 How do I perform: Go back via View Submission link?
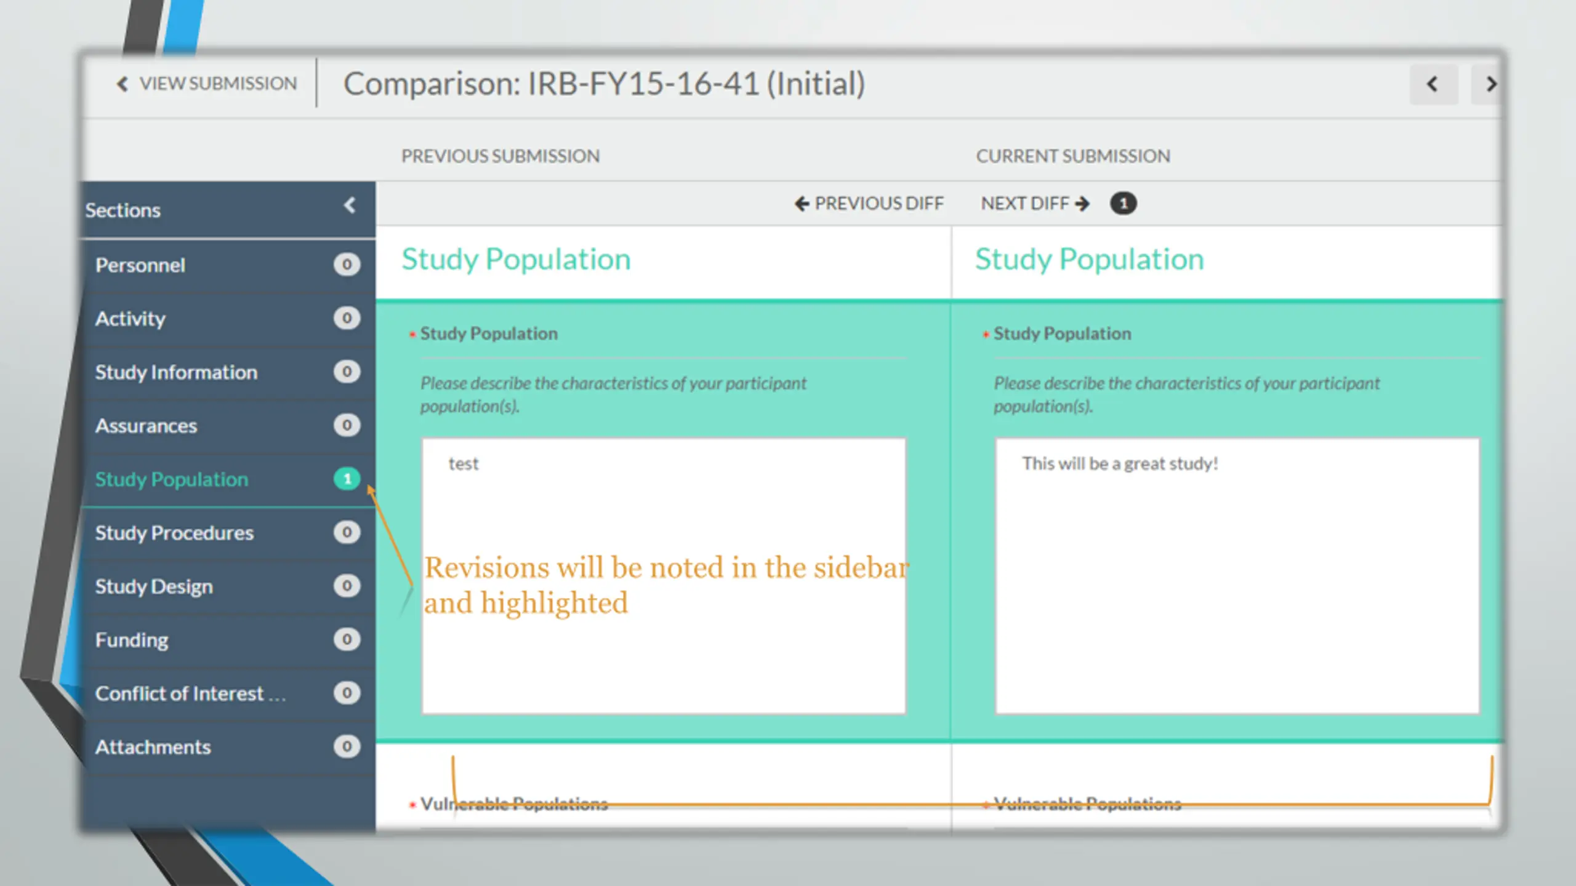click(x=207, y=83)
